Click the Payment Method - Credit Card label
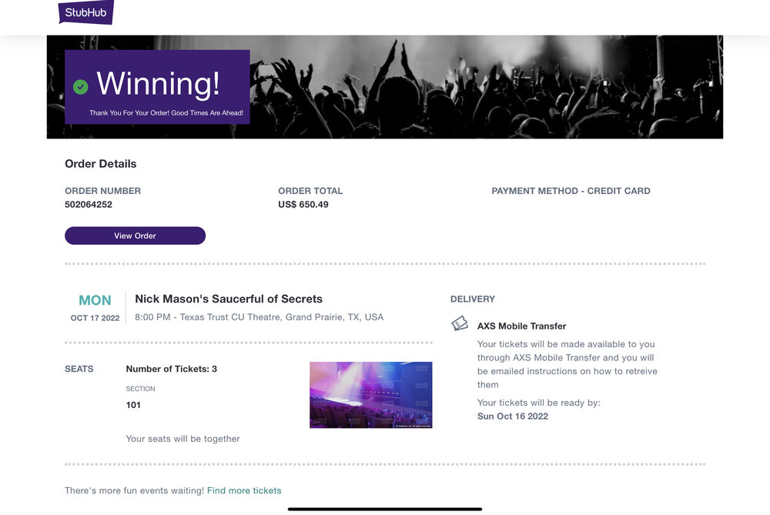770x515 pixels. pyautogui.click(x=571, y=191)
